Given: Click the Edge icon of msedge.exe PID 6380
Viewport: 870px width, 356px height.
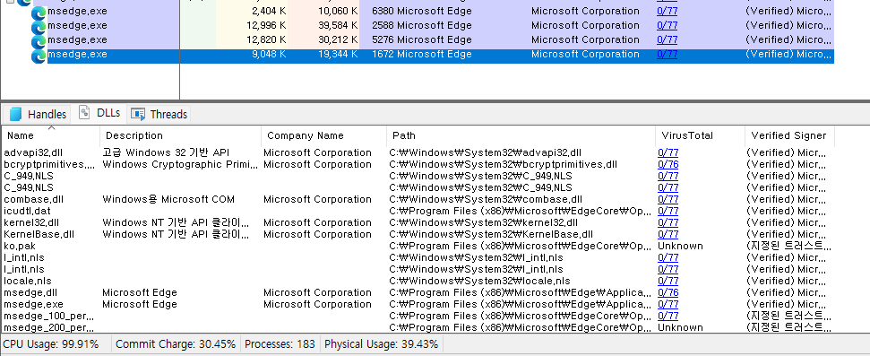Looking at the screenshot, I should click(x=39, y=13).
